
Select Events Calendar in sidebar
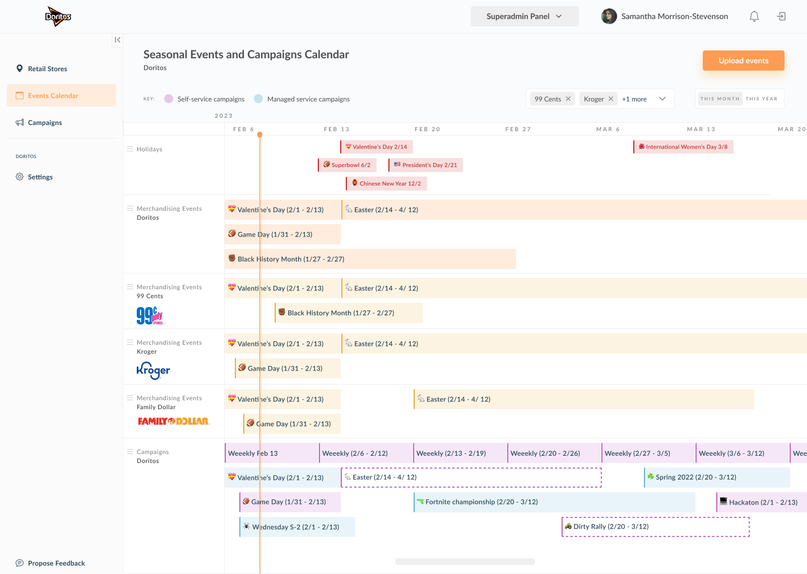coord(61,95)
